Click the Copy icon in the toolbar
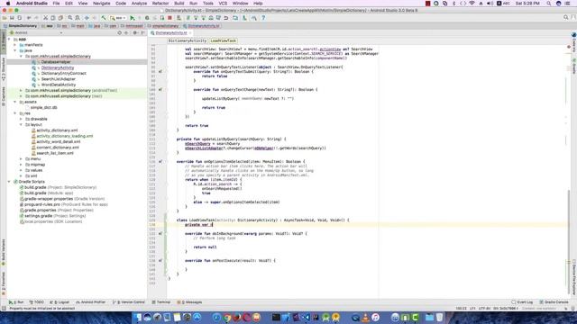Viewport: 577px width, 324px height. [x=53, y=18]
